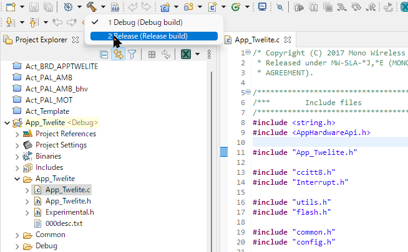Open Project Explorer view menu (three dots)
The width and height of the screenshot is (408, 252).
209,54
